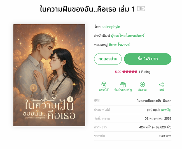This screenshot has width=182, height=149.
Task: Open the share icon แชร์
Action: coord(162,85)
